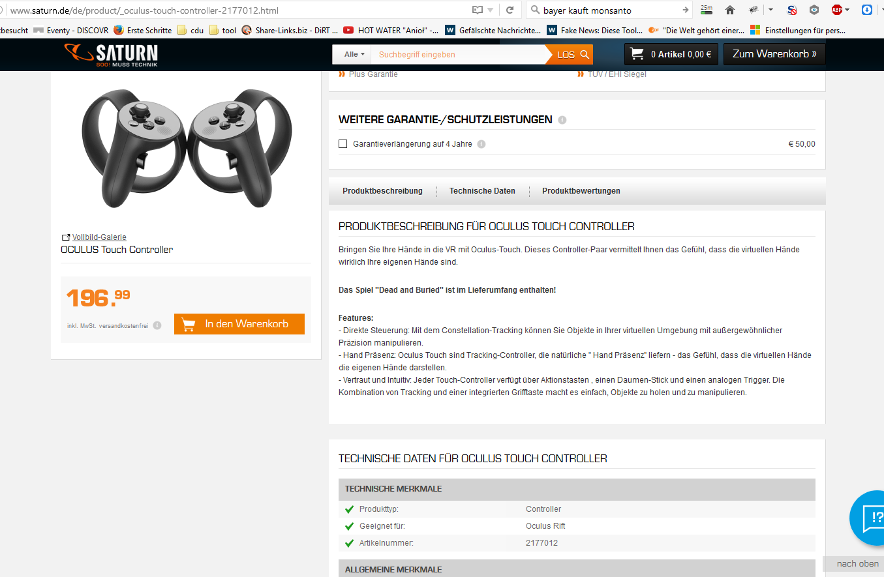Click the Firebug bug extension icon
This screenshot has height=577, width=884.
pyautogui.click(x=754, y=10)
